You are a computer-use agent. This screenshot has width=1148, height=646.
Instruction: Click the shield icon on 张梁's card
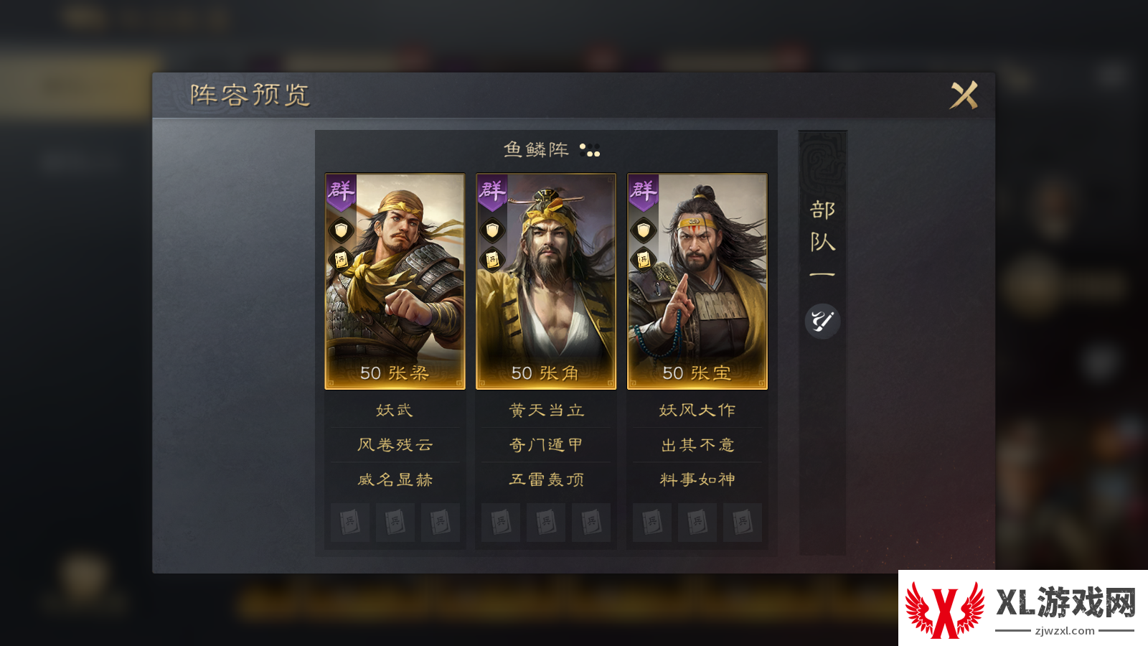point(341,230)
